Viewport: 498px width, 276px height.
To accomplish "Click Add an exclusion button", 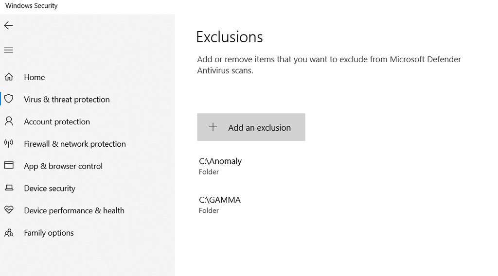I will tap(251, 127).
